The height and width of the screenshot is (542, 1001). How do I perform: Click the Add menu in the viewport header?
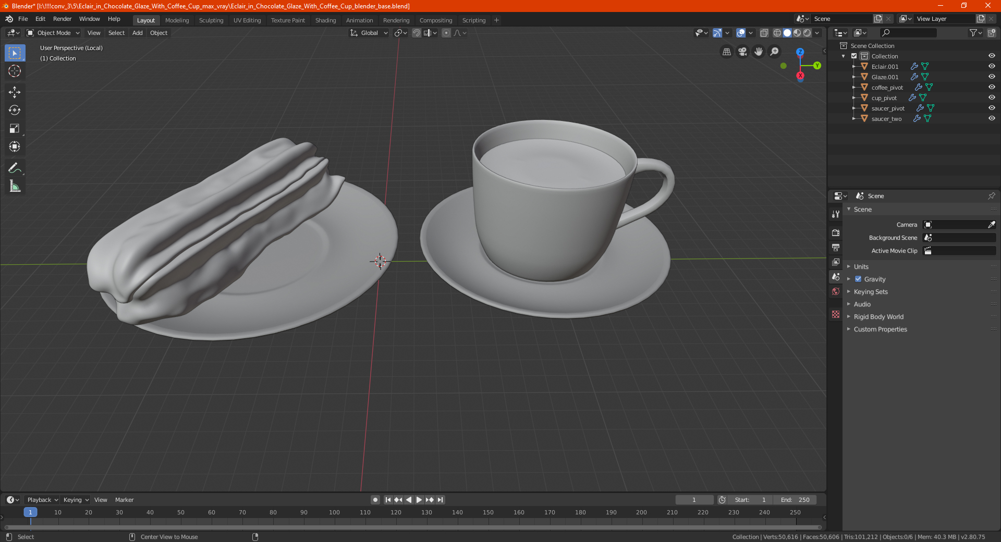pos(137,33)
